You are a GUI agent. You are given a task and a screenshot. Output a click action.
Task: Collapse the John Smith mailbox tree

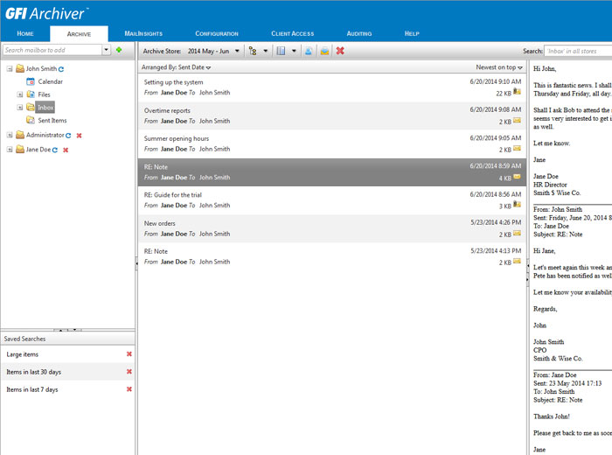click(10, 69)
